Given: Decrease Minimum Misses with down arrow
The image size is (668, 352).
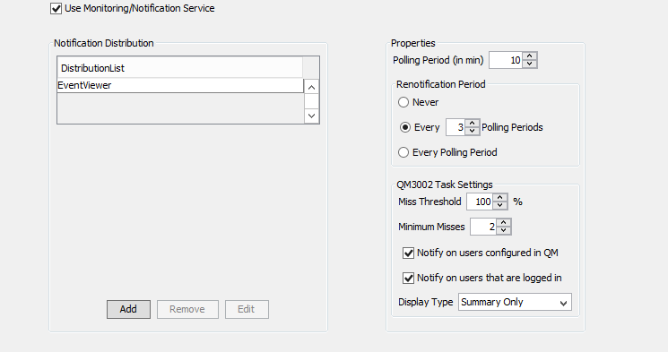Looking at the screenshot, I should pos(504,231).
